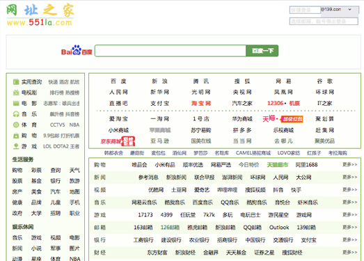Open the IT之家 link

325,103
